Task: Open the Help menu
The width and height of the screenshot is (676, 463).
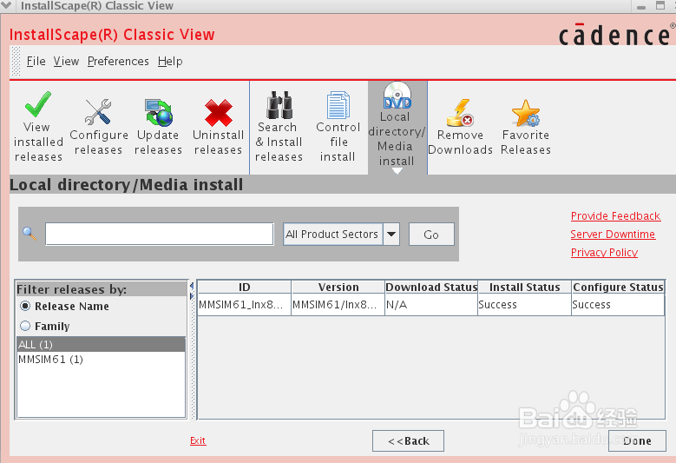Action: pos(170,62)
